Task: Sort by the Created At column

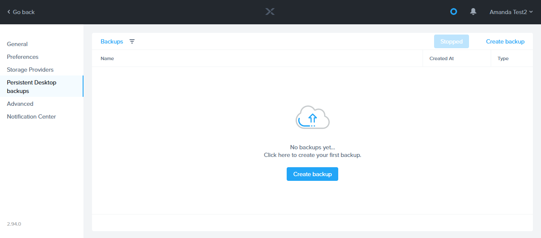Action: (x=441, y=58)
